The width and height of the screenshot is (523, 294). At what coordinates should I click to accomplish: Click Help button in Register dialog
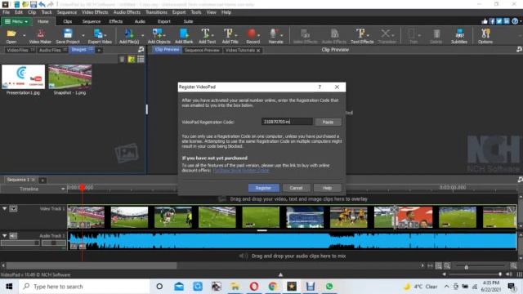tap(327, 188)
